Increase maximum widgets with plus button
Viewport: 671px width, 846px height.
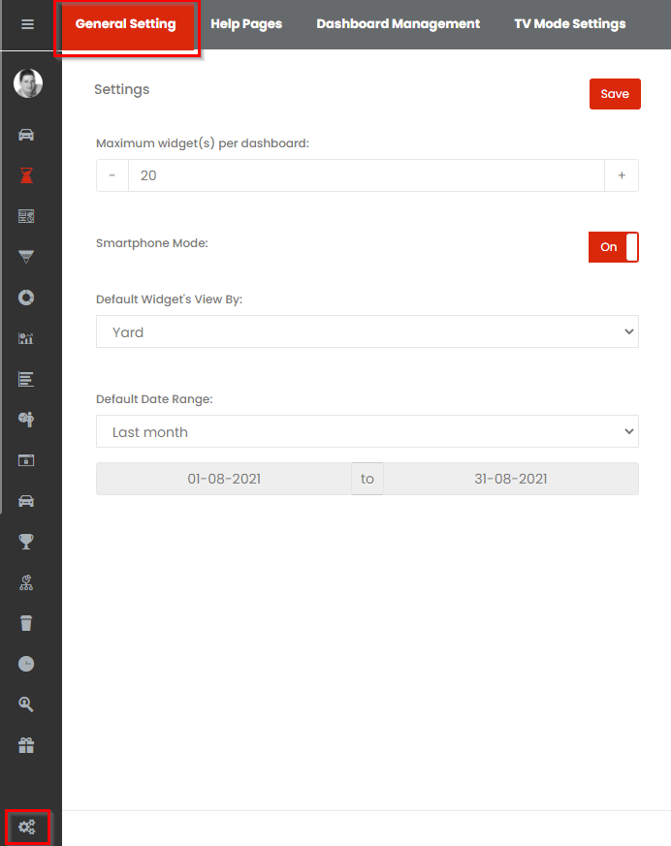622,175
